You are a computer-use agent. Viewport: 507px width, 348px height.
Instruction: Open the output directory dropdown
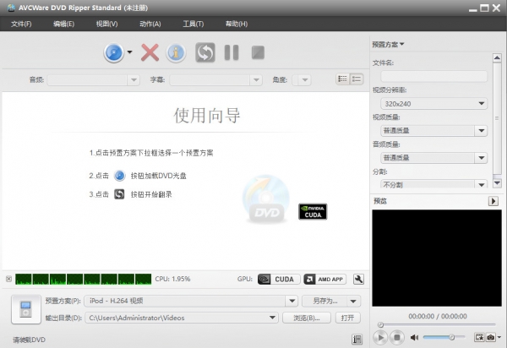point(273,318)
